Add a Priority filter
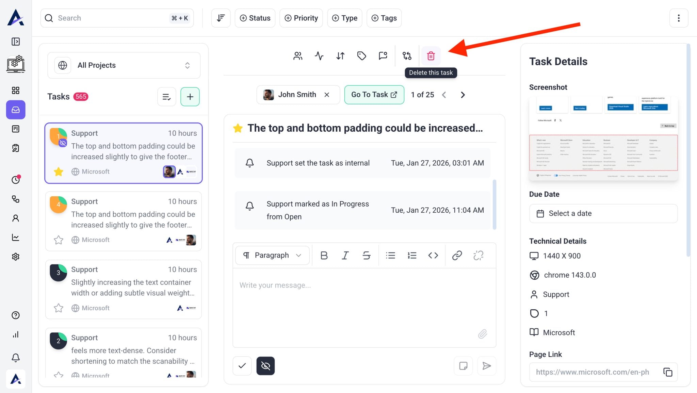The height and width of the screenshot is (393, 697). 301,18
